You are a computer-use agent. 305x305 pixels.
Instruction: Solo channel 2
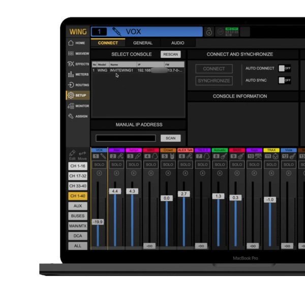tap(116, 165)
